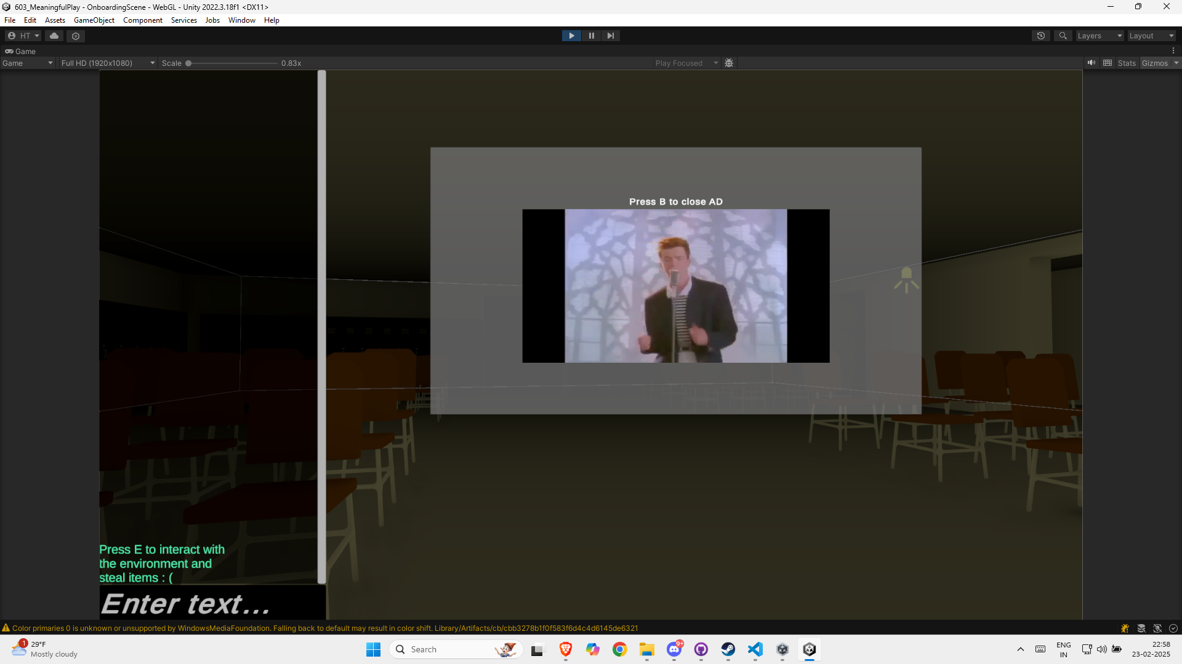Toggle the Gizmos button
Viewport: 1182px width, 664px height.
(1154, 63)
